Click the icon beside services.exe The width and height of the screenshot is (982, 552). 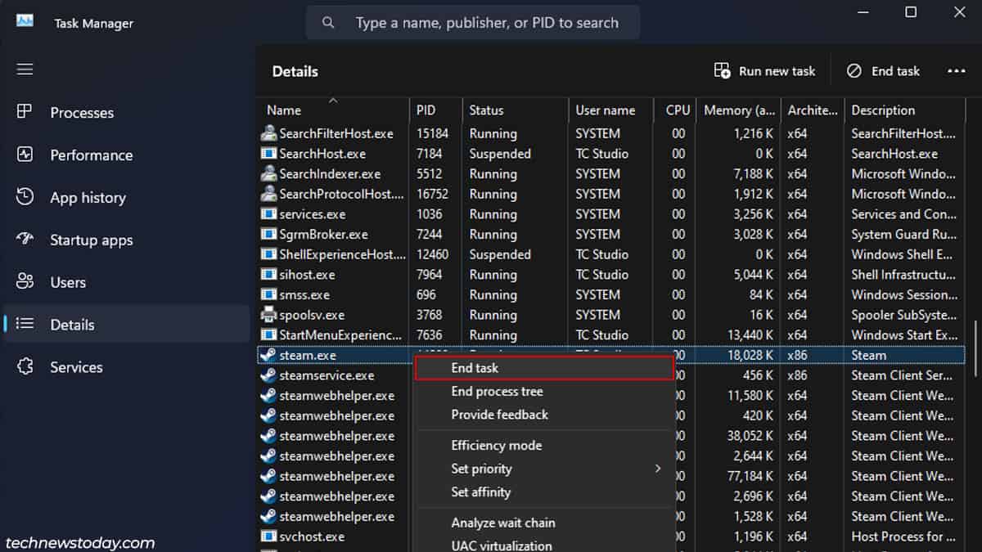point(268,214)
